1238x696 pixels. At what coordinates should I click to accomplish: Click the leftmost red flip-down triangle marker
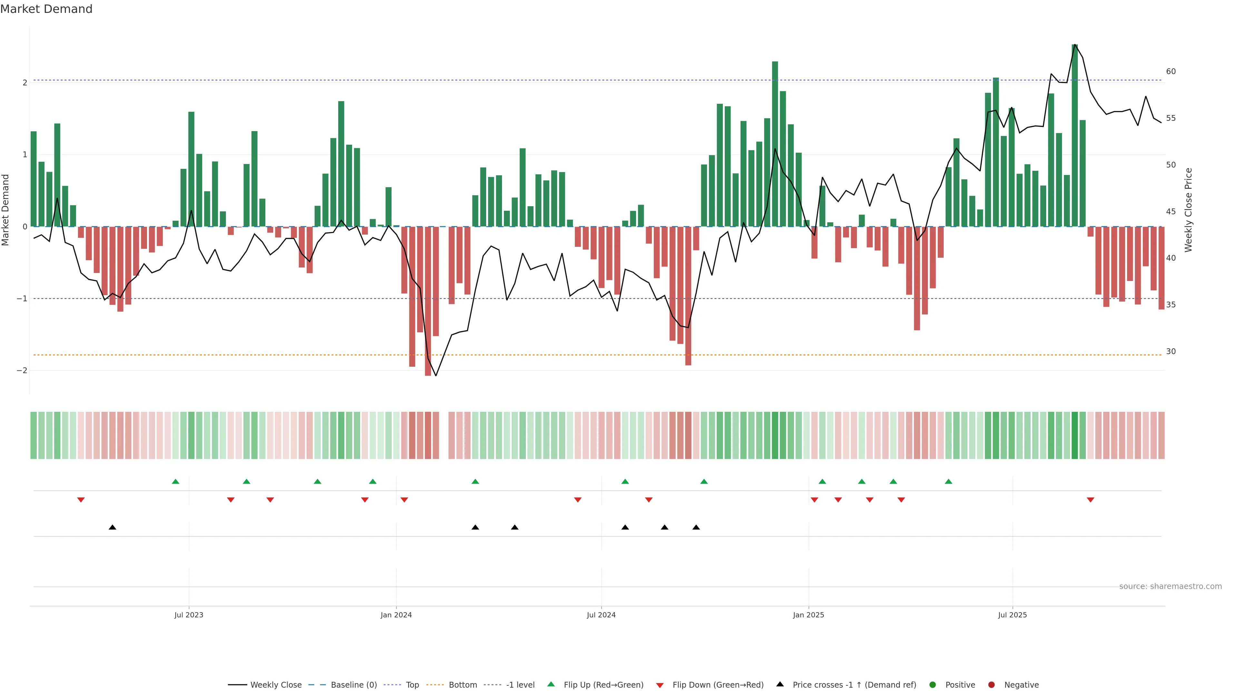(x=81, y=500)
